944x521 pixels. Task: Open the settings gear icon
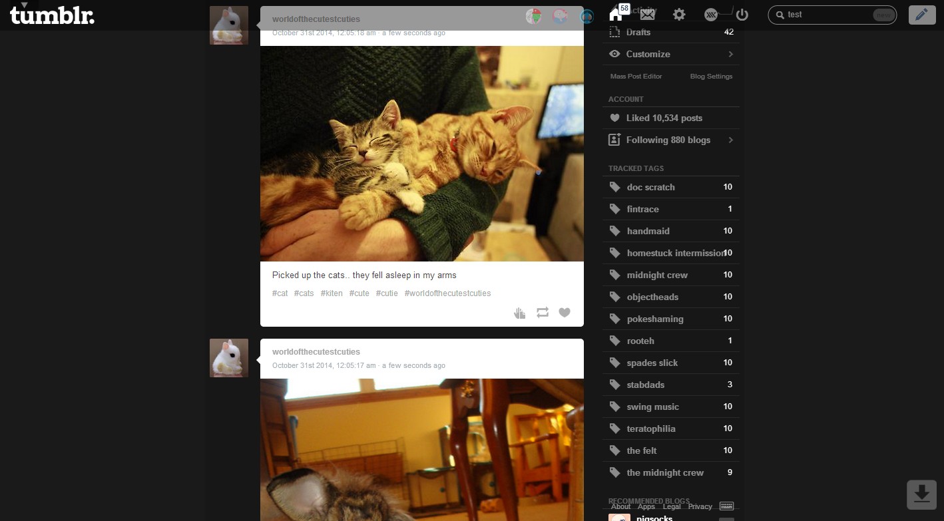coord(679,15)
